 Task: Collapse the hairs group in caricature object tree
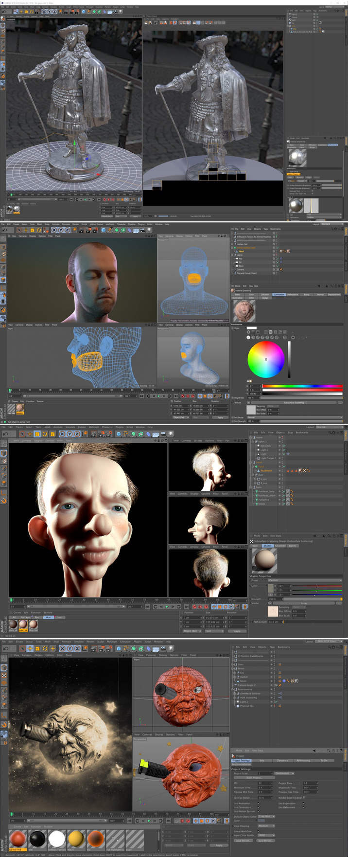pos(250,487)
